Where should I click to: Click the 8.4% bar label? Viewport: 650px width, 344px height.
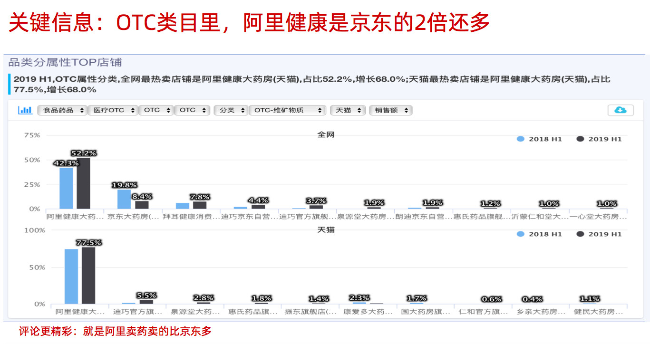click(142, 196)
